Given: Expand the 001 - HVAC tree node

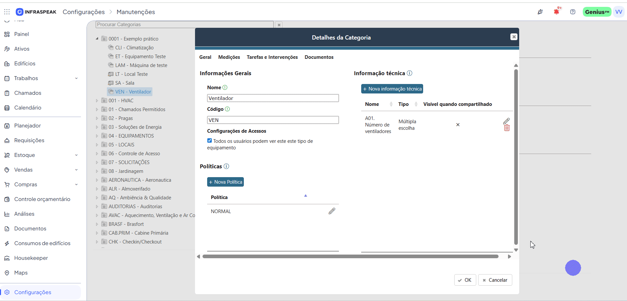Looking at the screenshot, I should coord(97,101).
